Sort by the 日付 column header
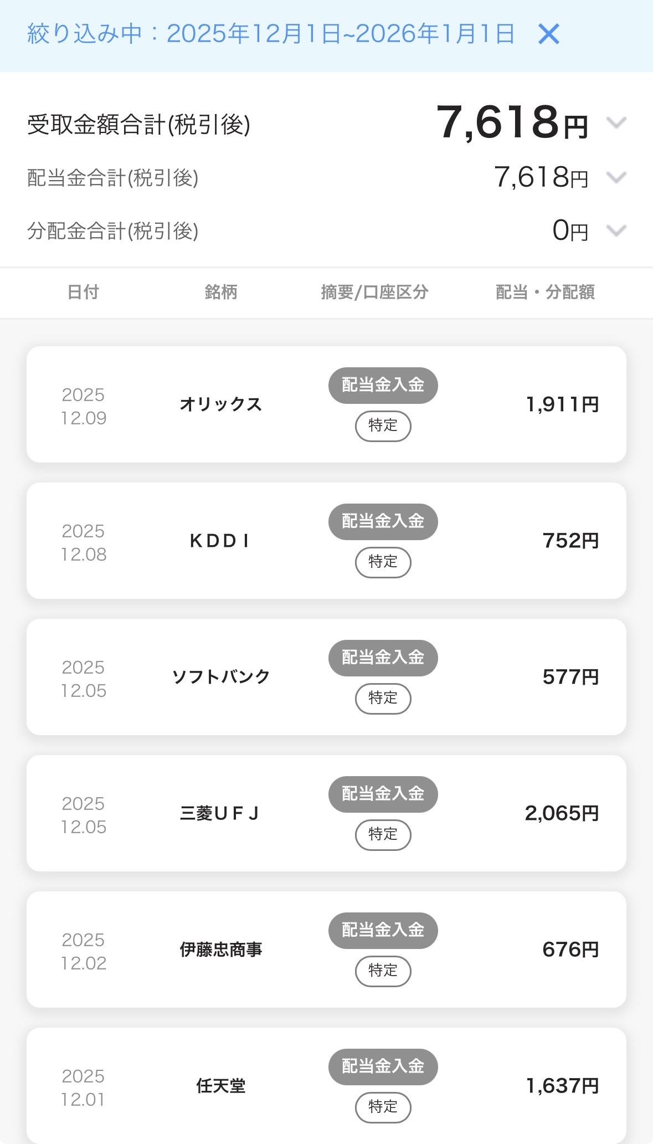Image resolution: width=653 pixels, height=1144 pixels. [x=83, y=292]
